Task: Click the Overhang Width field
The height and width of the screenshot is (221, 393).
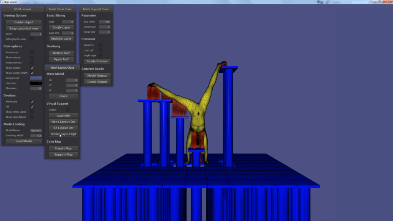Action: (36, 135)
